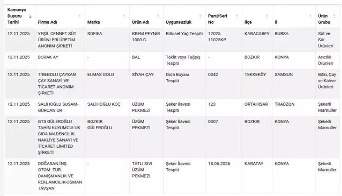Click the SALİHOĞLU KOÇ brand cell

coord(104,104)
